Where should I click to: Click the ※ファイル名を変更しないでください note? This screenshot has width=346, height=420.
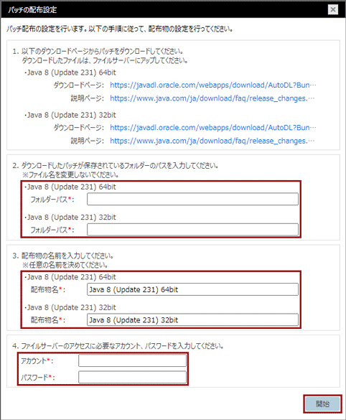click(x=70, y=175)
